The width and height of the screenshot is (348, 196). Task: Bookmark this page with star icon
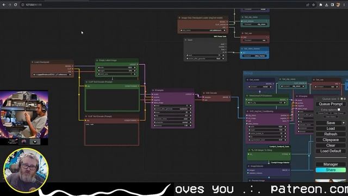click(313, 5)
